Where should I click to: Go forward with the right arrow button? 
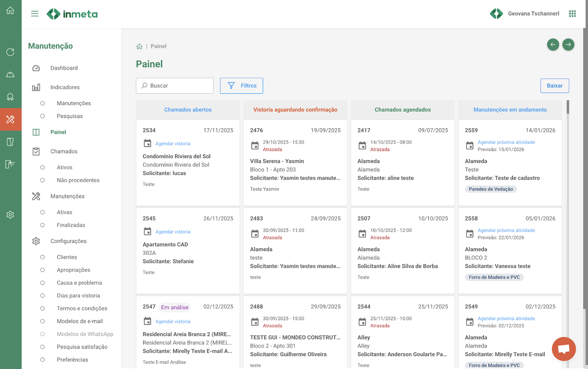tap(568, 44)
